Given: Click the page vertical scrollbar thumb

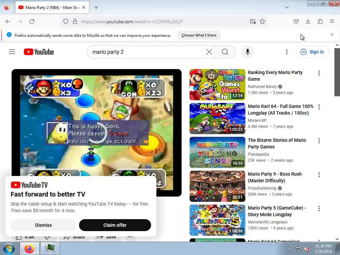Looking at the screenshot, I should tap(337, 72).
